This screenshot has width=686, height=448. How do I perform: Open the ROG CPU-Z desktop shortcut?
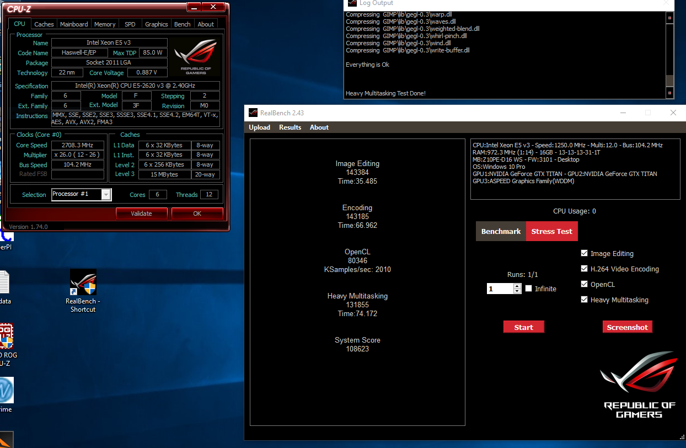pyautogui.click(x=6, y=345)
